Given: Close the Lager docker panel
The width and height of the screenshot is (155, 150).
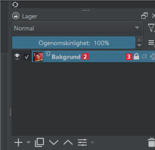Looking at the screenshot, I should [x=154, y=16].
